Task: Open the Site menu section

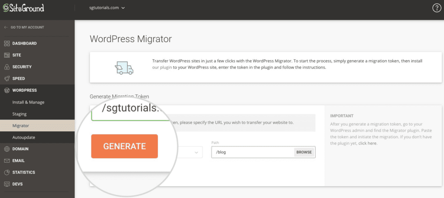Action: tap(17, 55)
